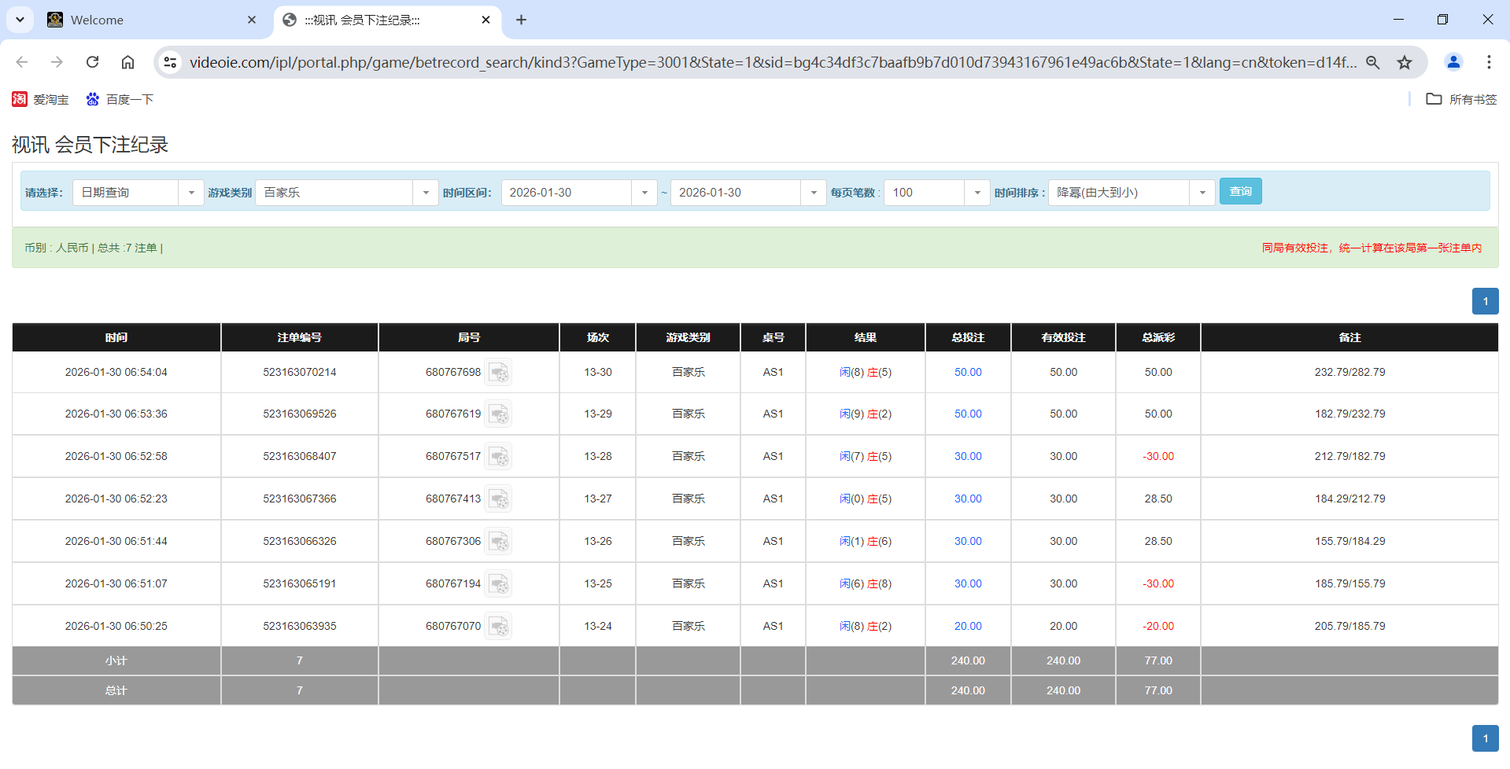This screenshot has height=769, width=1510.
Task: Open the replay icon beside round 680767413
Action: pos(499,499)
